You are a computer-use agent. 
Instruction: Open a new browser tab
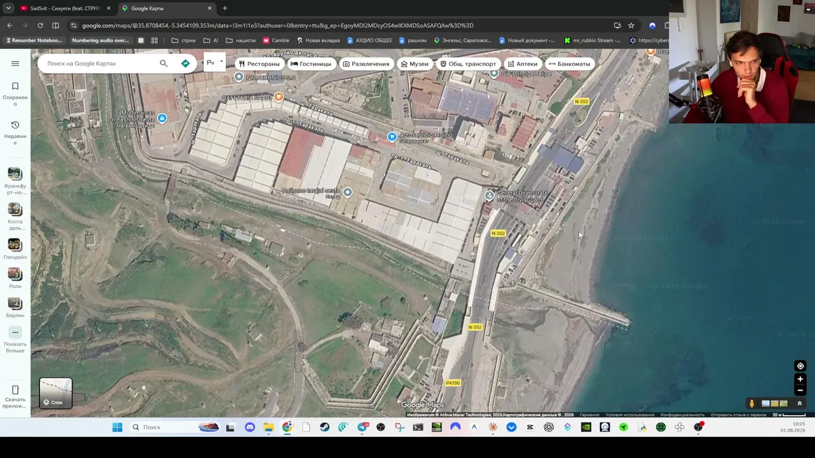(225, 8)
